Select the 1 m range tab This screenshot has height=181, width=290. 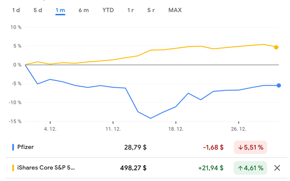[x=60, y=10]
